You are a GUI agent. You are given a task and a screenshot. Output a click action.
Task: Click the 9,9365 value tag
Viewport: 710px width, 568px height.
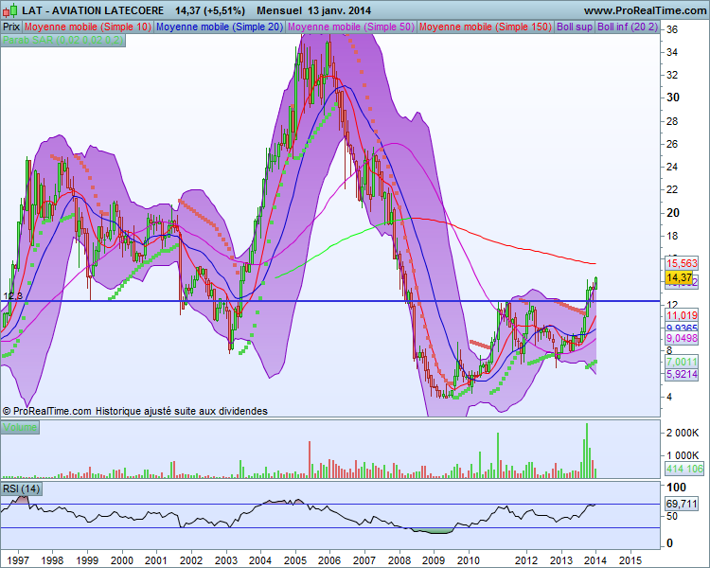[x=682, y=328]
